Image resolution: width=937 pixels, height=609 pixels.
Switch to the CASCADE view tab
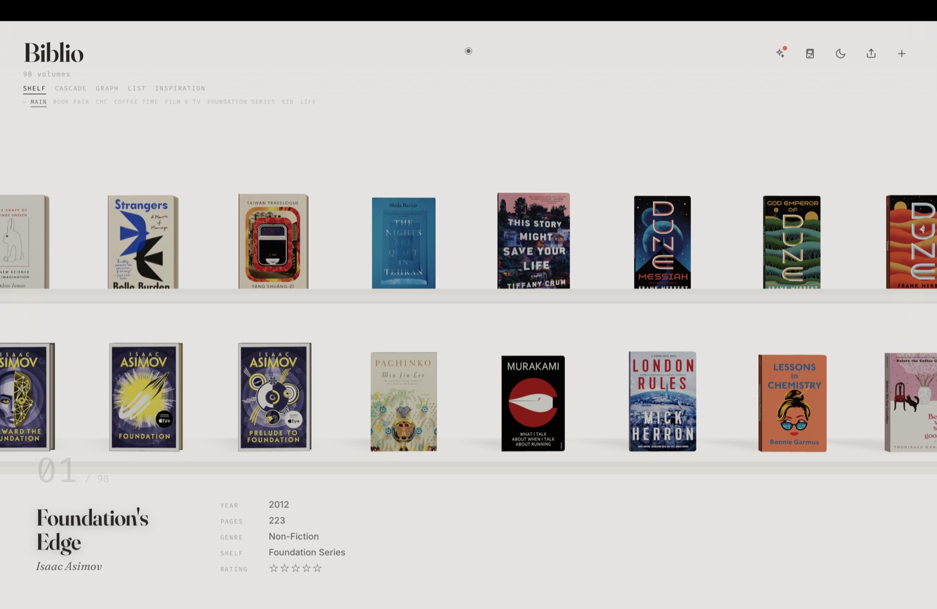click(x=70, y=88)
